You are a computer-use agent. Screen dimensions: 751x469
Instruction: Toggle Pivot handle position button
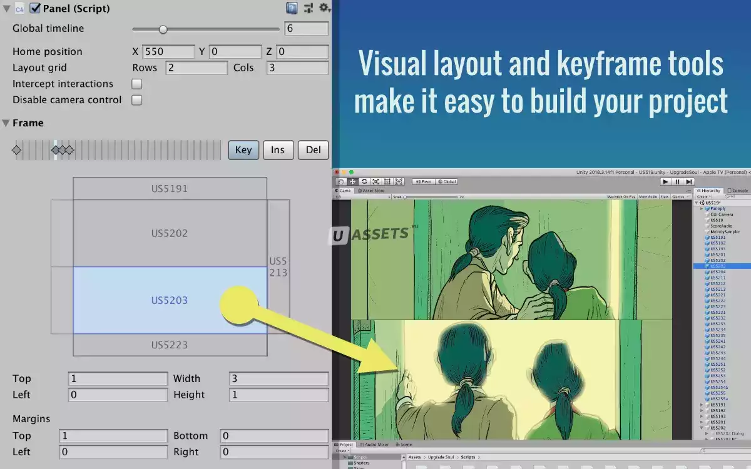423,182
